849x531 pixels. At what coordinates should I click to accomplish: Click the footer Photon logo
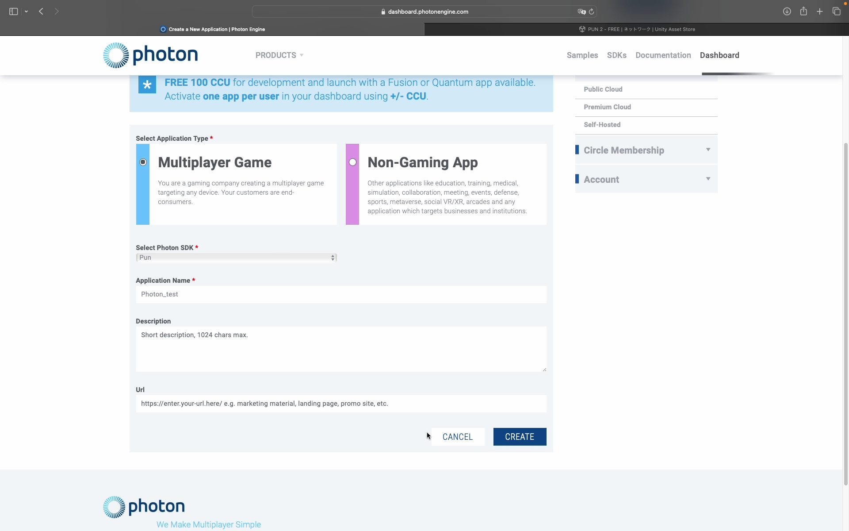(x=144, y=507)
